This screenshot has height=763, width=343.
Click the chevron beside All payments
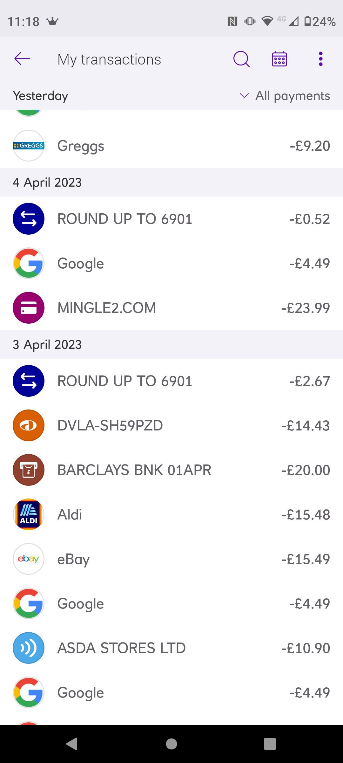(244, 95)
